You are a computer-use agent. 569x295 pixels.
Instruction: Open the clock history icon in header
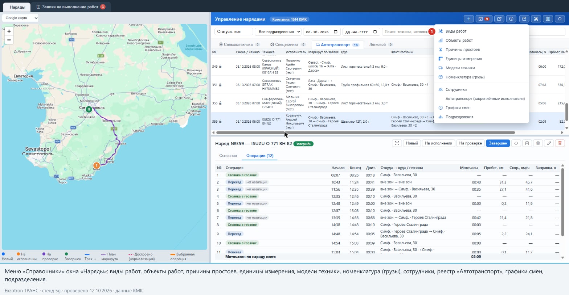(x=511, y=19)
